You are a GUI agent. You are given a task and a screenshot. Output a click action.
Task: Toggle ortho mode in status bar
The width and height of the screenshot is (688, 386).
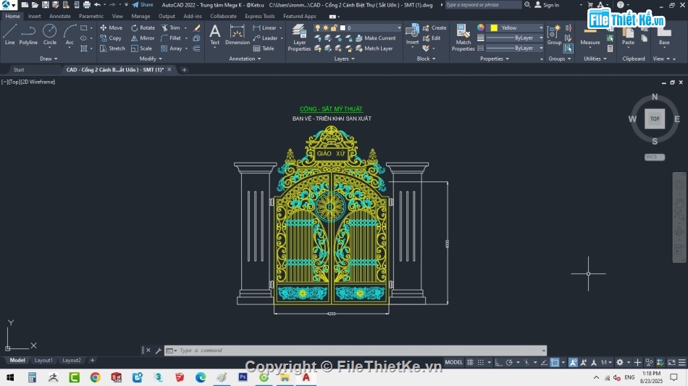tap(498, 362)
